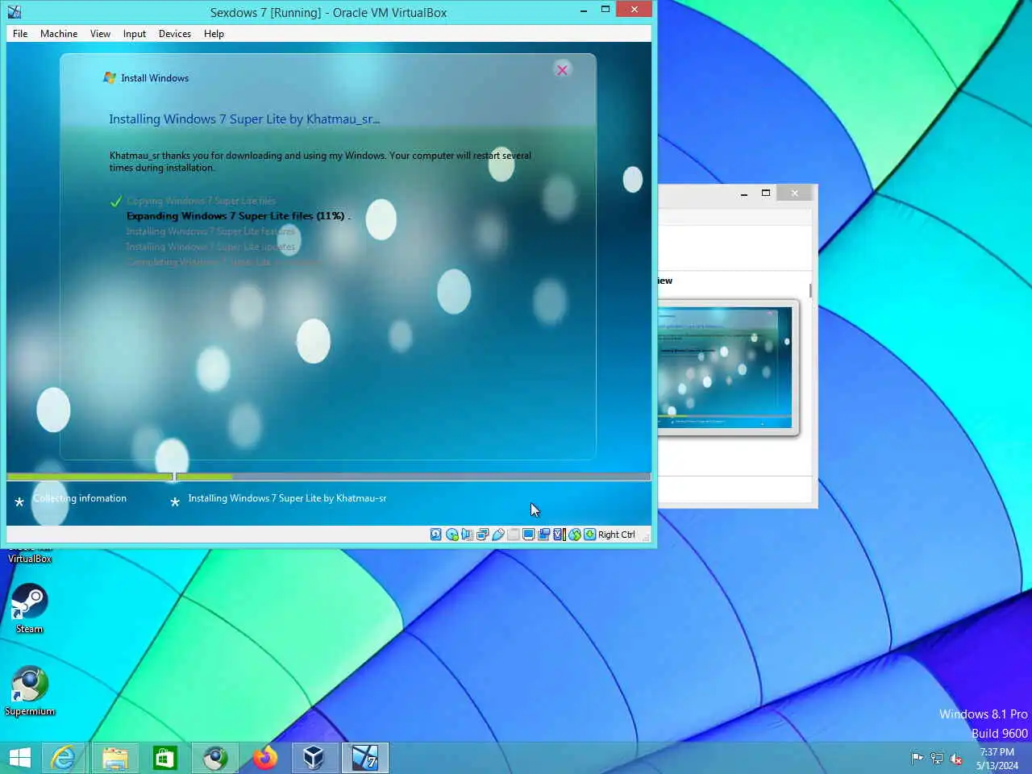Click the network adapters status icon
1032x774 pixels.
coord(482,535)
